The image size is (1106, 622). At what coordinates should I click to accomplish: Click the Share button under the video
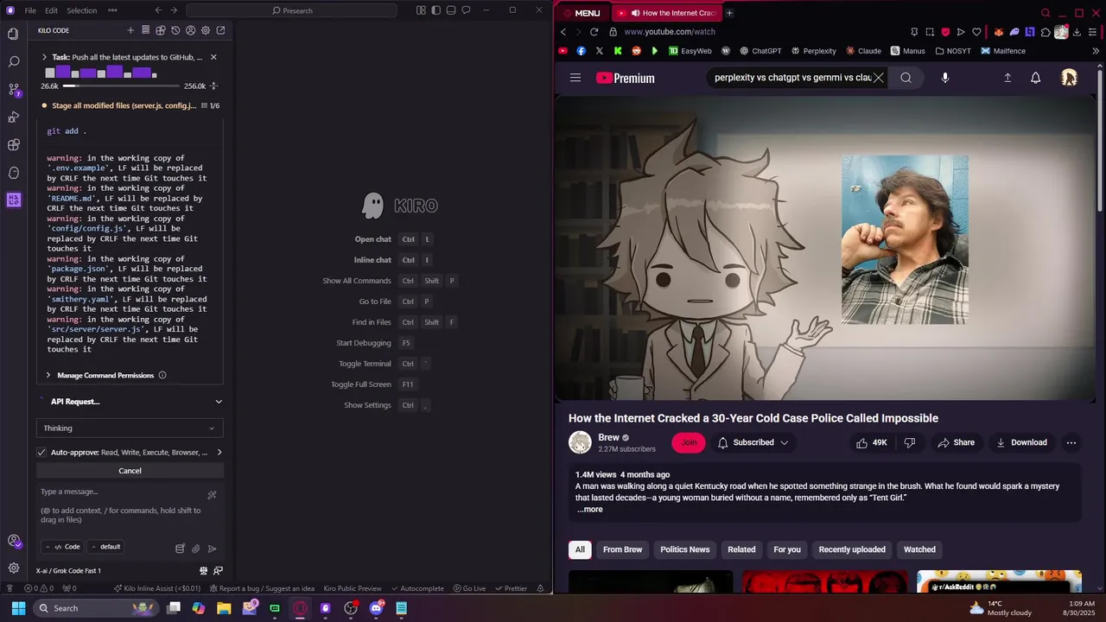coord(956,442)
